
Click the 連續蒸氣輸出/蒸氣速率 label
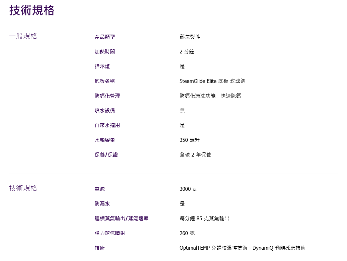point(122,219)
